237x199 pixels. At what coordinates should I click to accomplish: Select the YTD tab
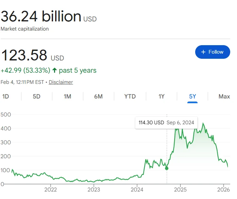point(130,96)
